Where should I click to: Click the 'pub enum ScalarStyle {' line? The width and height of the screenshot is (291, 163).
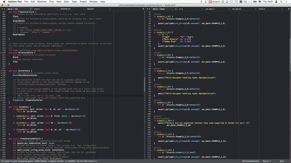(x=20, y=71)
